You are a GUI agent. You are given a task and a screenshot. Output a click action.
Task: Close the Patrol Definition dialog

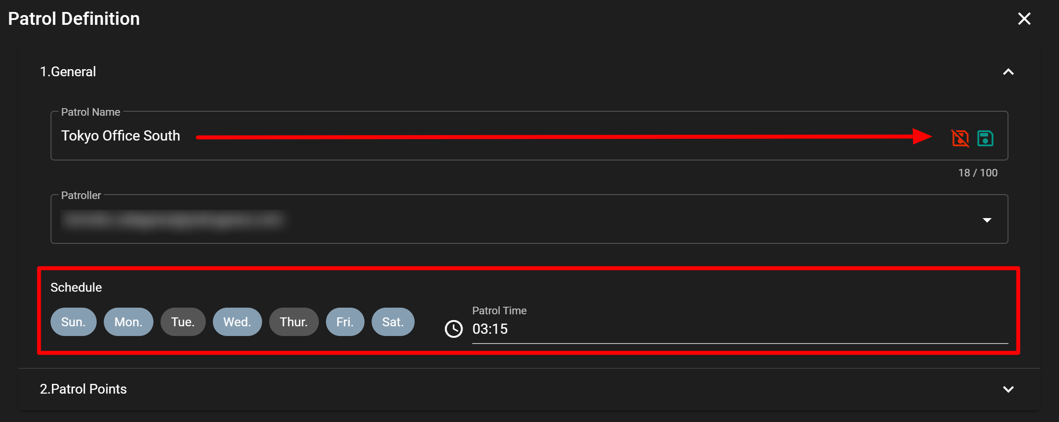pos(1024,19)
